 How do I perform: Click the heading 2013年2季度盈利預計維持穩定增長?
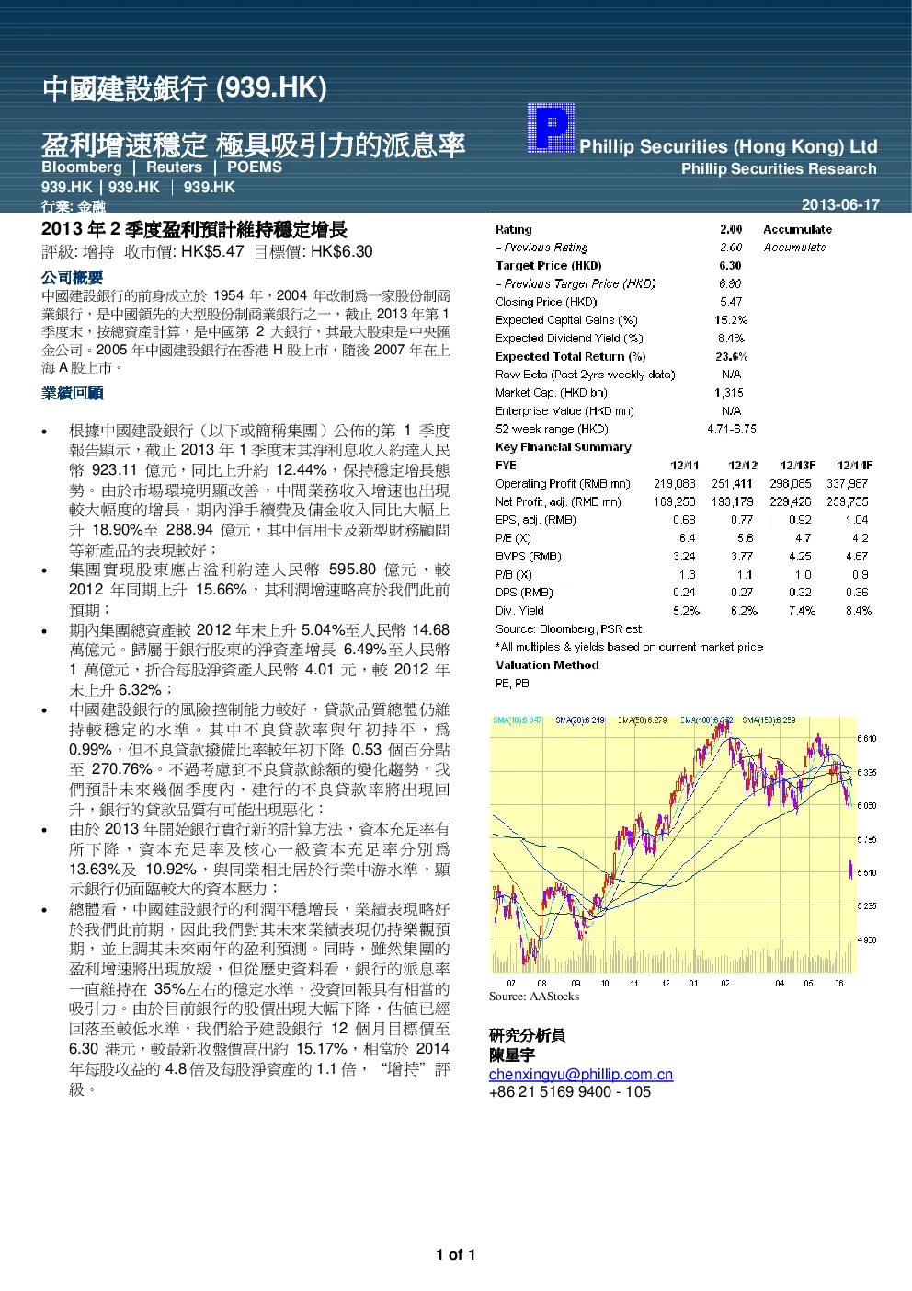tap(194, 229)
